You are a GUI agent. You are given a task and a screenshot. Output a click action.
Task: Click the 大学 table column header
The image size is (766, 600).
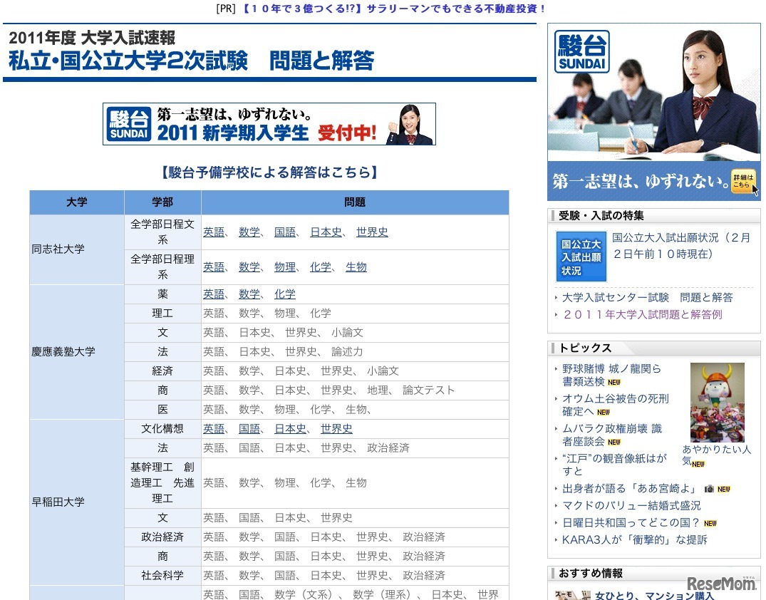(x=77, y=202)
